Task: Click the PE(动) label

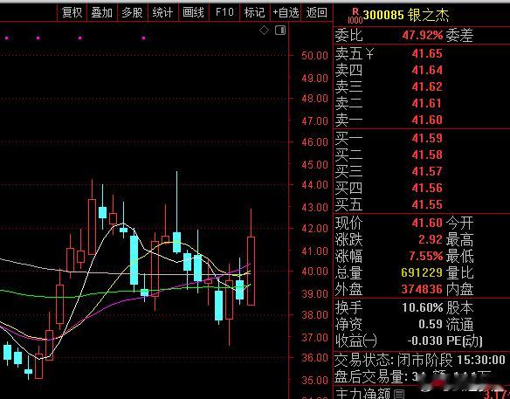Action: (464, 341)
